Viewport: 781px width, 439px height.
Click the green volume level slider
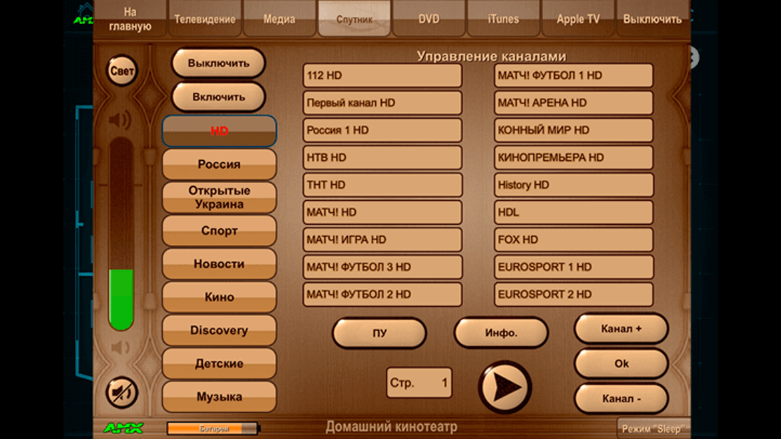click(121, 300)
